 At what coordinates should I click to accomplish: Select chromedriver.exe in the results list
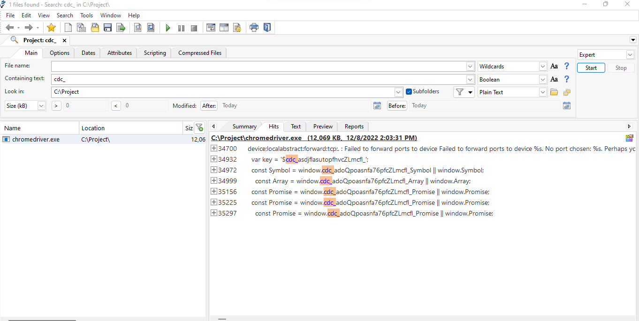point(103,139)
